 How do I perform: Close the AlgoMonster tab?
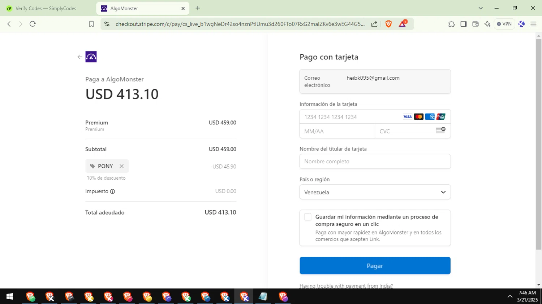(x=183, y=8)
